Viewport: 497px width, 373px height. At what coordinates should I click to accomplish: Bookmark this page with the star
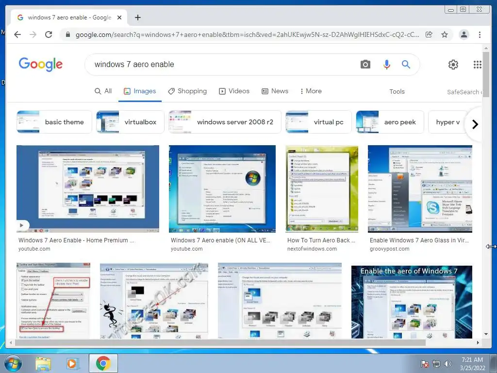(445, 34)
